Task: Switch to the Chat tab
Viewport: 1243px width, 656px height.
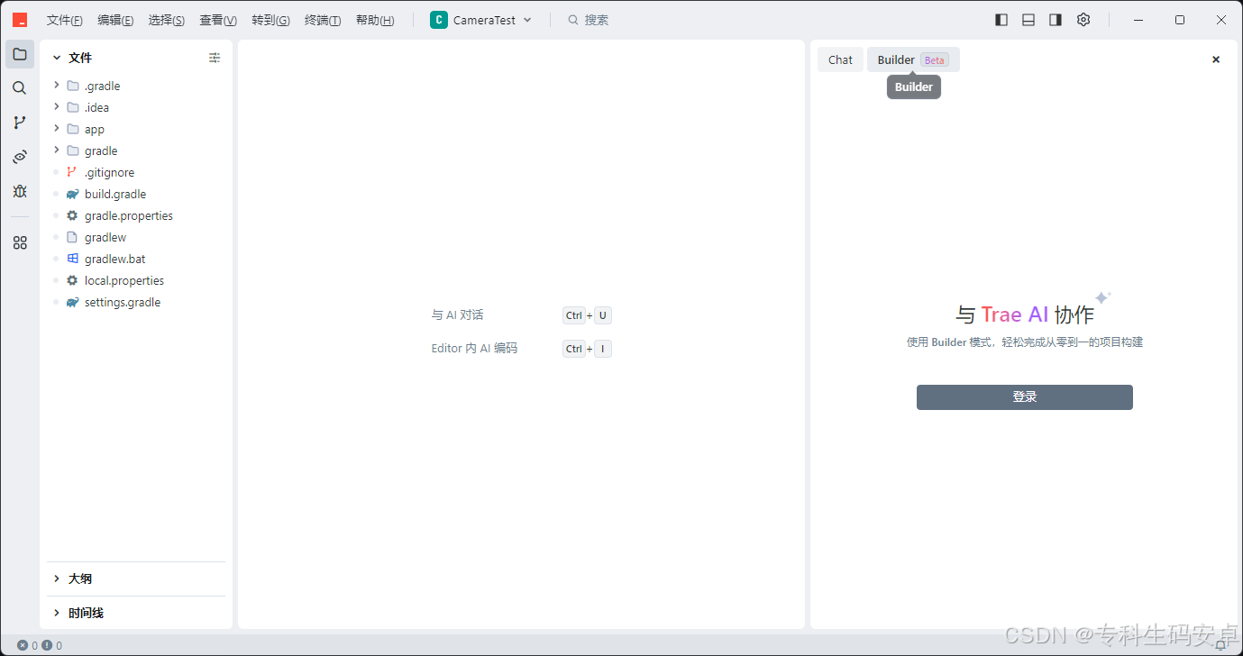Action: (x=840, y=59)
